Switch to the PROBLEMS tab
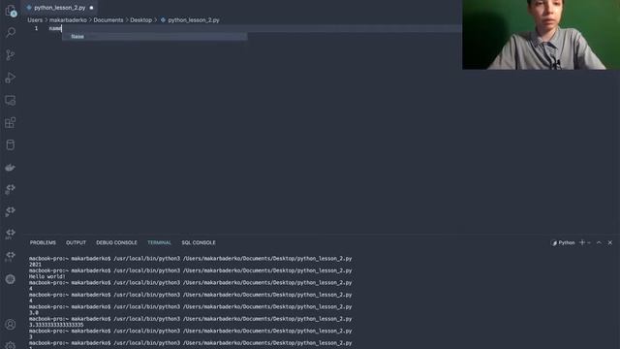The height and width of the screenshot is (349, 620). pyautogui.click(x=43, y=242)
